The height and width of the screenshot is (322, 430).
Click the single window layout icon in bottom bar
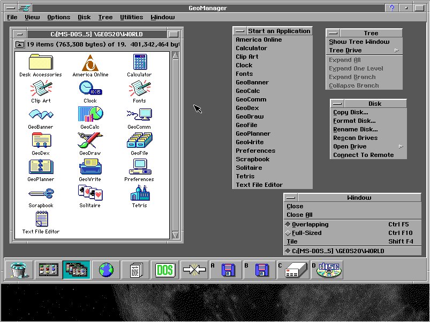click(x=48, y=270)
